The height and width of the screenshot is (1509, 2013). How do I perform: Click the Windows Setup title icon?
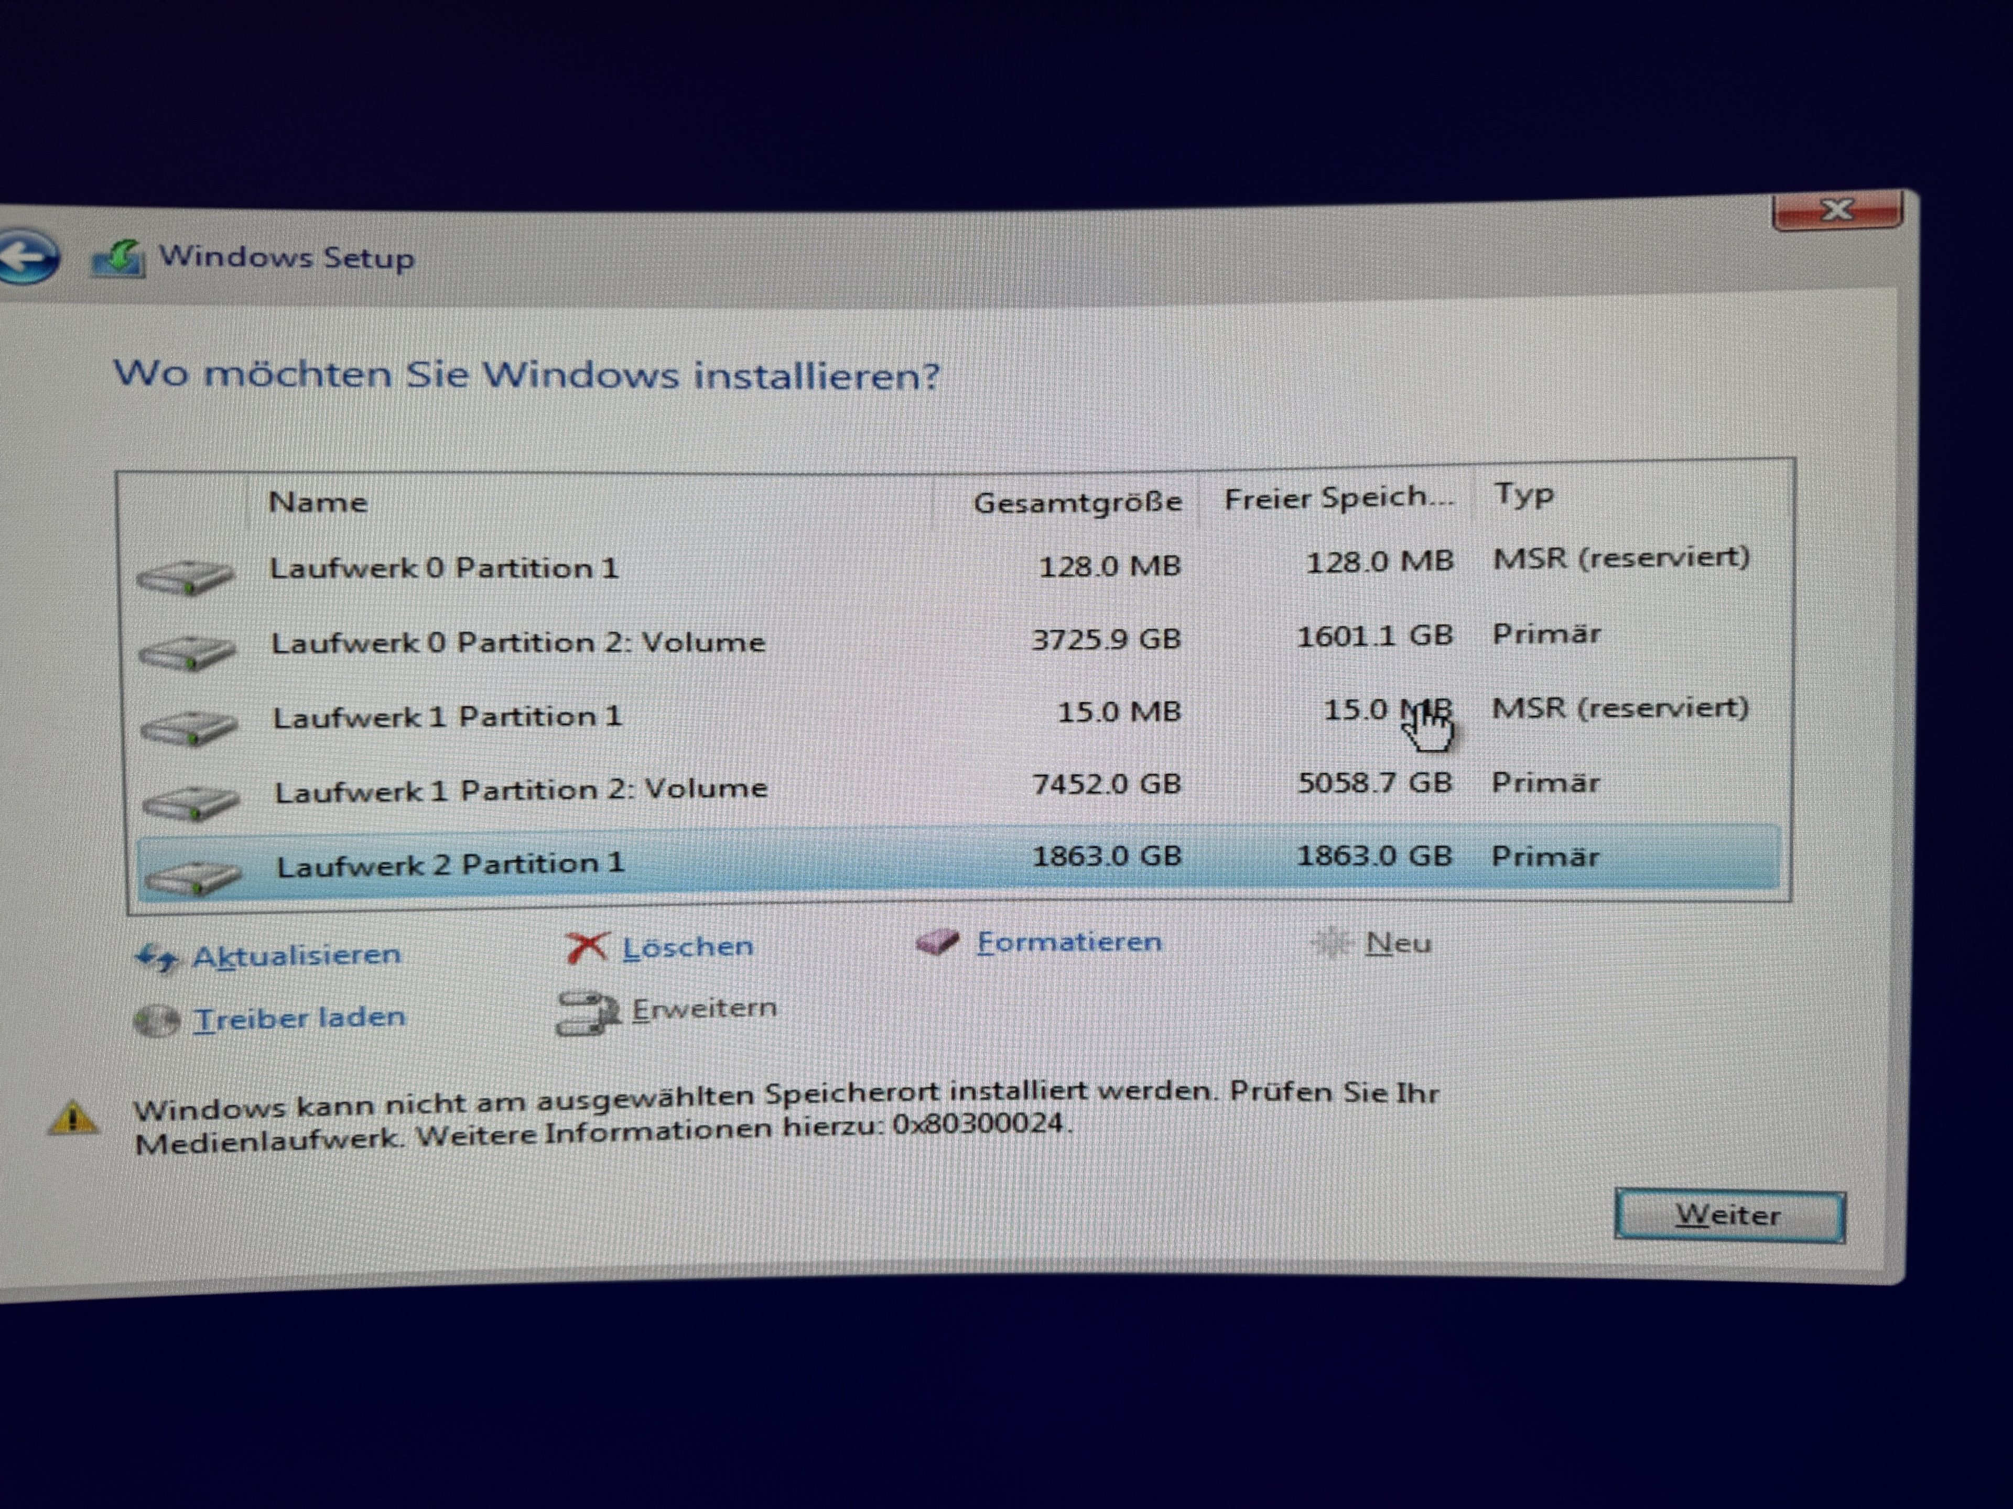[x=118, y=258]
